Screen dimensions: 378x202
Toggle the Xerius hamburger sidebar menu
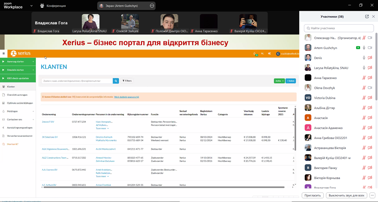(3, 54)
